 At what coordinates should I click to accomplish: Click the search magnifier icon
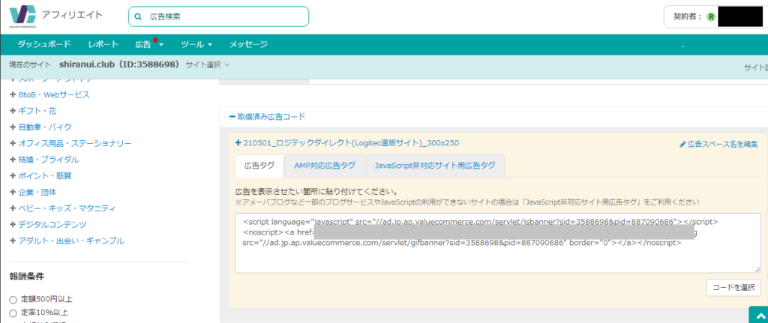(137, 16)
